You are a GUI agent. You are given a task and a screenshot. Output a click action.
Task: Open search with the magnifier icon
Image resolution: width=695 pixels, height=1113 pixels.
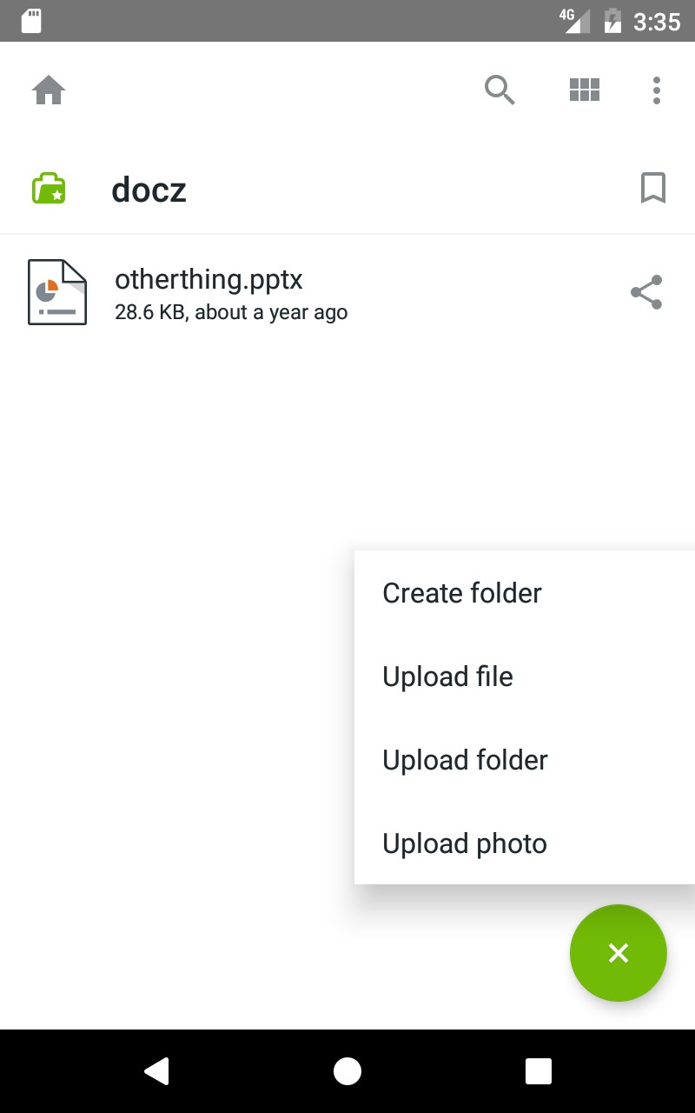tap(500, 90)
